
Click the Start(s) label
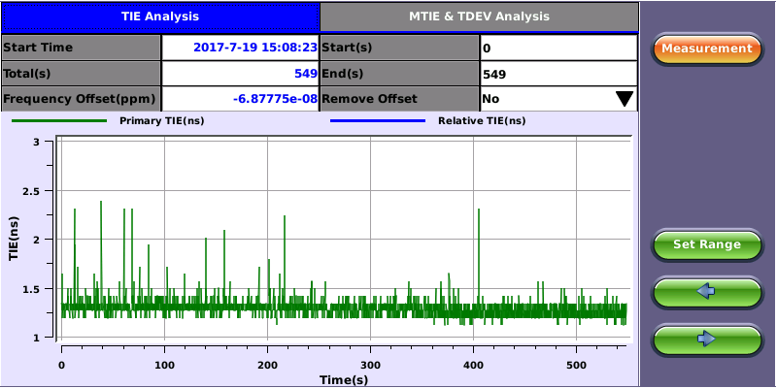coord(347,48)
